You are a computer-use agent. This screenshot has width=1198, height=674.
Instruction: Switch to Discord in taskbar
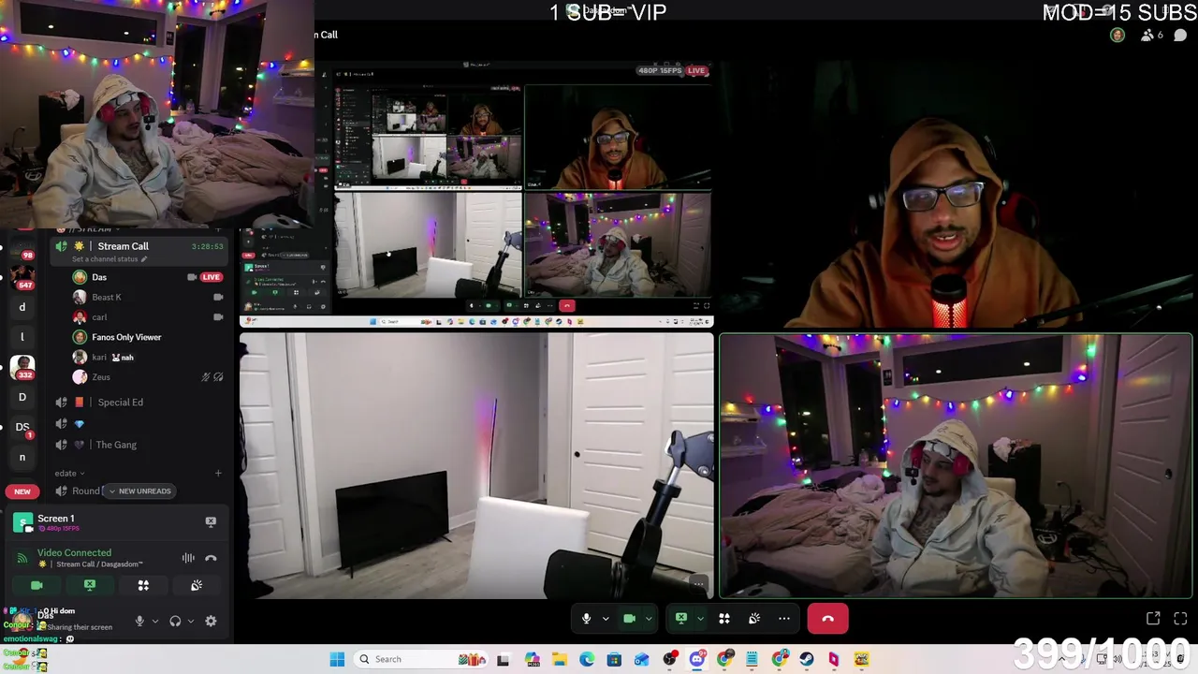pyautogui.click(x=697, y=659)
